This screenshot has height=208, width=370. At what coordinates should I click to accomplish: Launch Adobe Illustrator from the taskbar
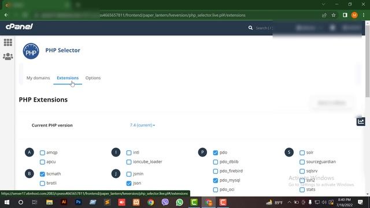64,202
